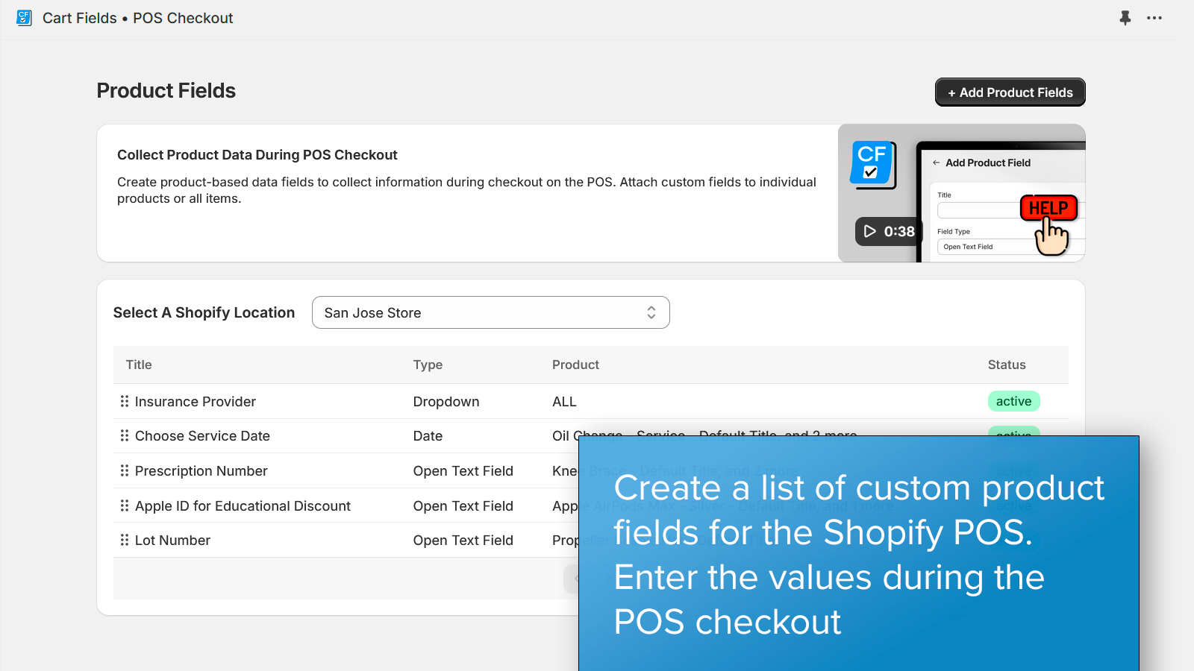Click the drag handle beside Lot Number
1194x671 pixels.
pos(125,540)
